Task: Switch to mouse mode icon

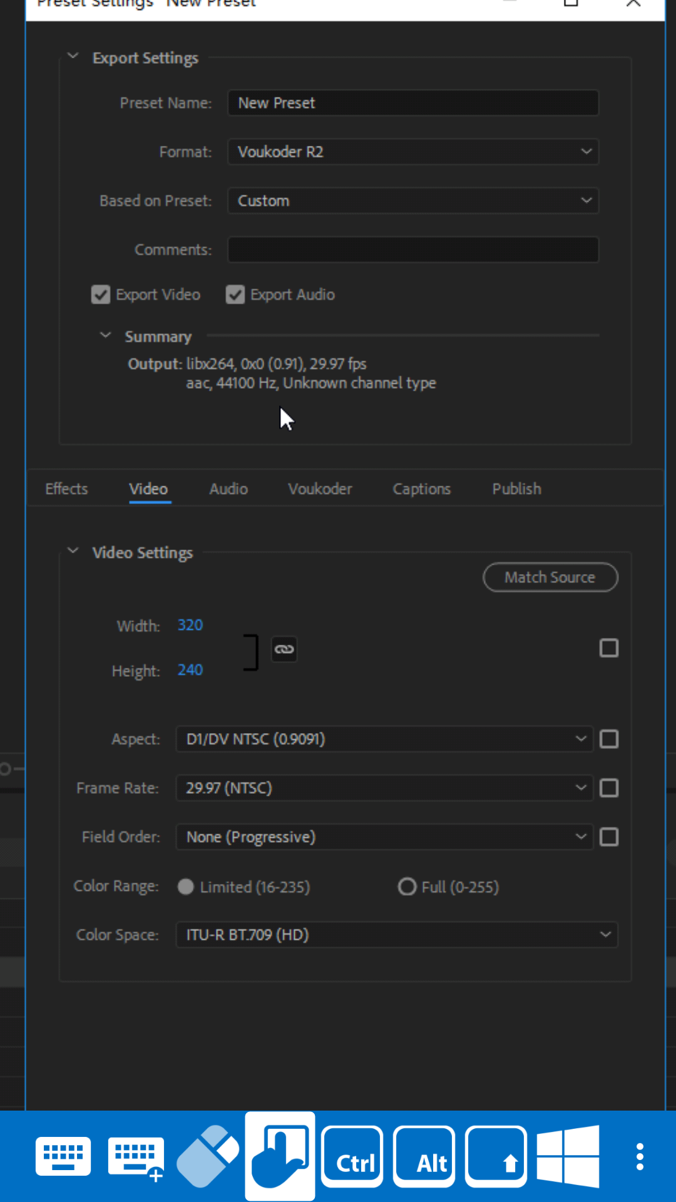Action: (208, 1156)
